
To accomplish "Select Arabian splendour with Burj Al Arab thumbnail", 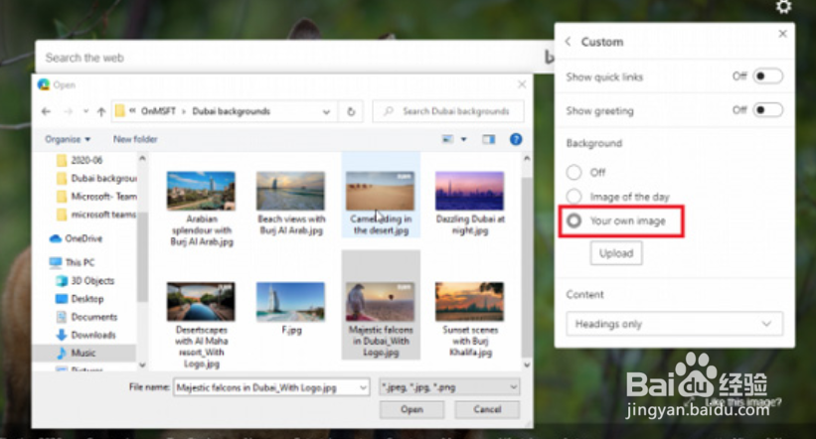I will coord(201,192).
